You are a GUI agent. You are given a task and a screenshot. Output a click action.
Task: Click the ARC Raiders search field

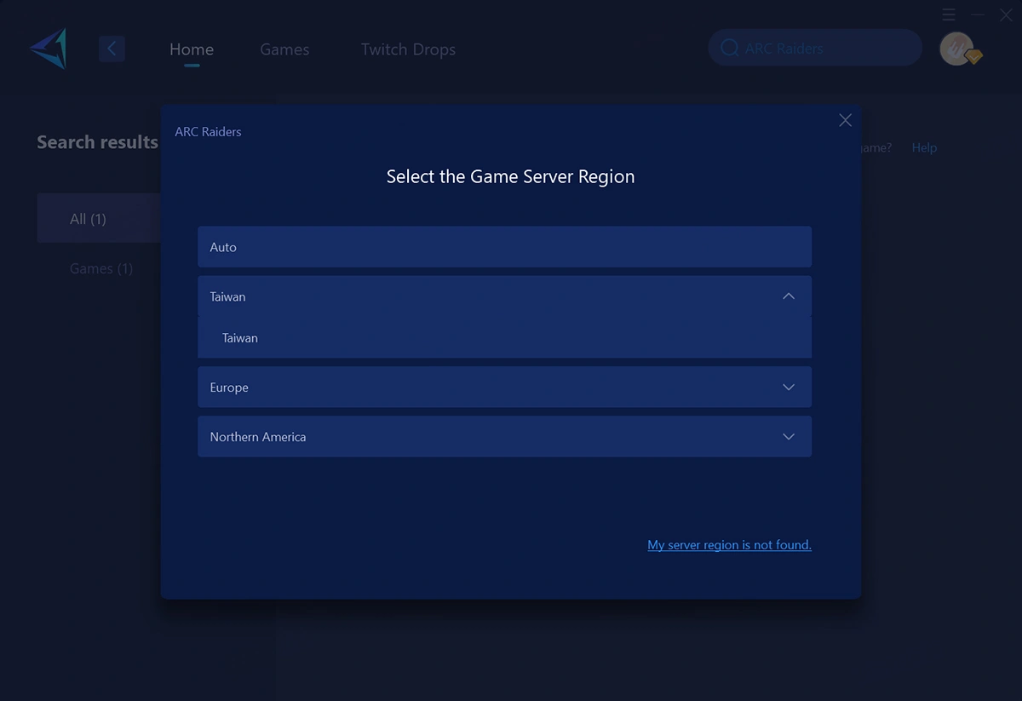[x=822, y=49]
